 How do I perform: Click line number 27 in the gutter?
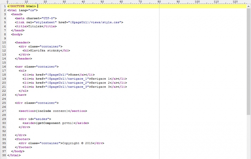(4, 111)
